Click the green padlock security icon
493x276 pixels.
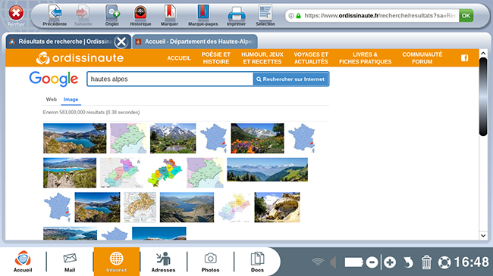coord(298,16)
